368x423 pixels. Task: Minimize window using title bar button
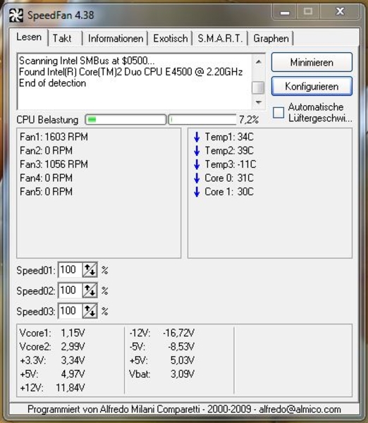(285, 11)
